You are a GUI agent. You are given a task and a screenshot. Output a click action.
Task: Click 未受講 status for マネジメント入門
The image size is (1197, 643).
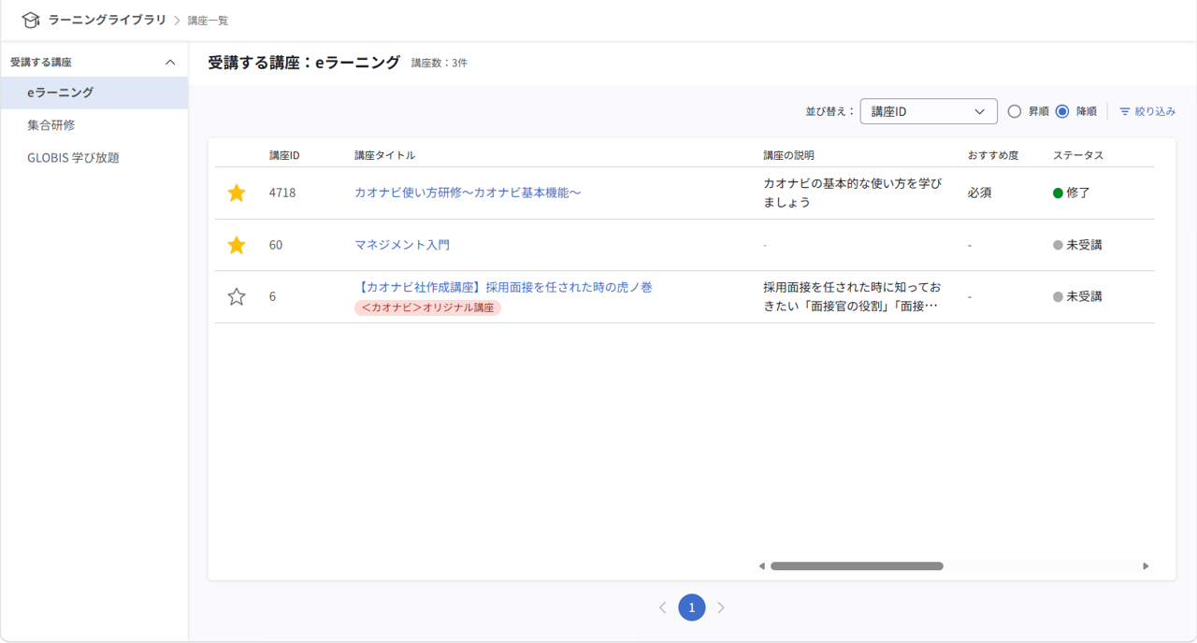pos(1077,245)
